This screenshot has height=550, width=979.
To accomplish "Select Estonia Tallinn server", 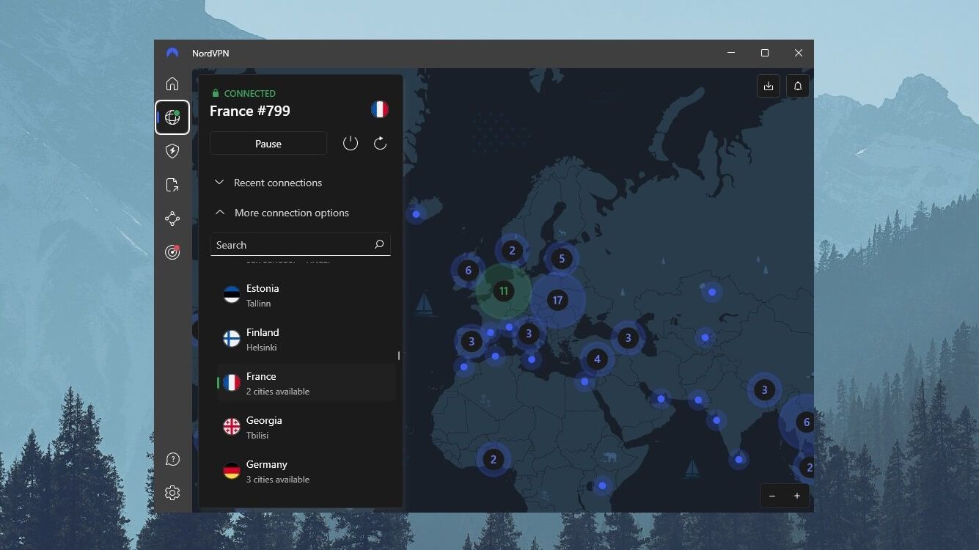I will coord(307,296).
